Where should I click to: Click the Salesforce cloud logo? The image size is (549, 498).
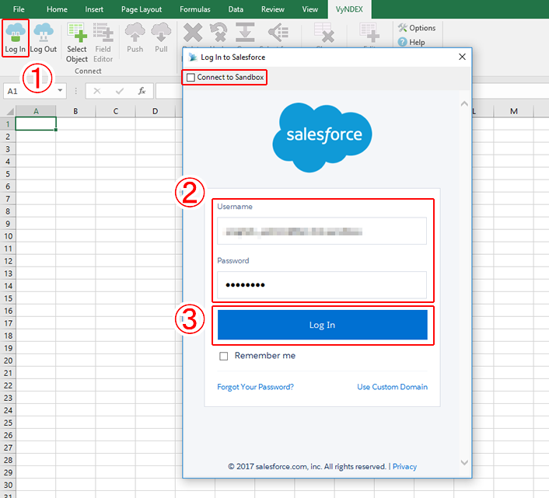pyautogui.click(x=322, y=137)
